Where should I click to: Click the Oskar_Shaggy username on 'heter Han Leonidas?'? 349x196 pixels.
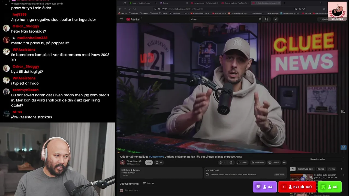coord(26,26)
